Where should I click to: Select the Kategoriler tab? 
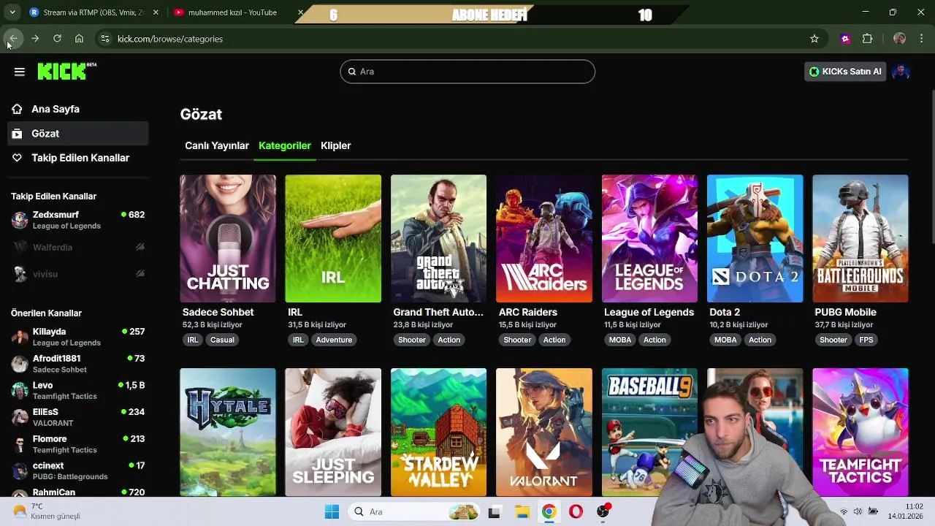(x=285, y=145)
